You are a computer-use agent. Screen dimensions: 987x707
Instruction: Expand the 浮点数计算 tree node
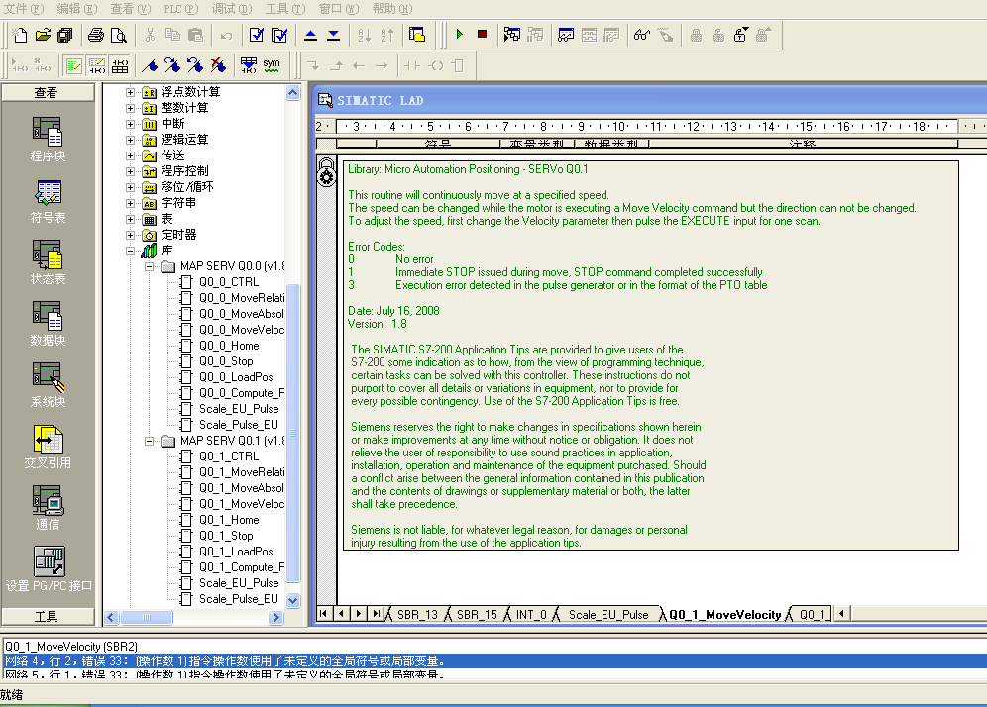pos(130,92)
